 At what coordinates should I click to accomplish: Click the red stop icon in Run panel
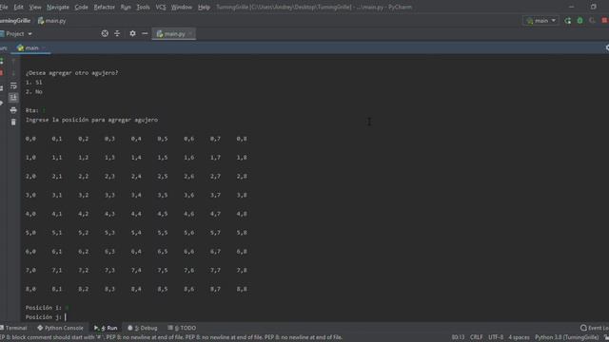point(2,73)
